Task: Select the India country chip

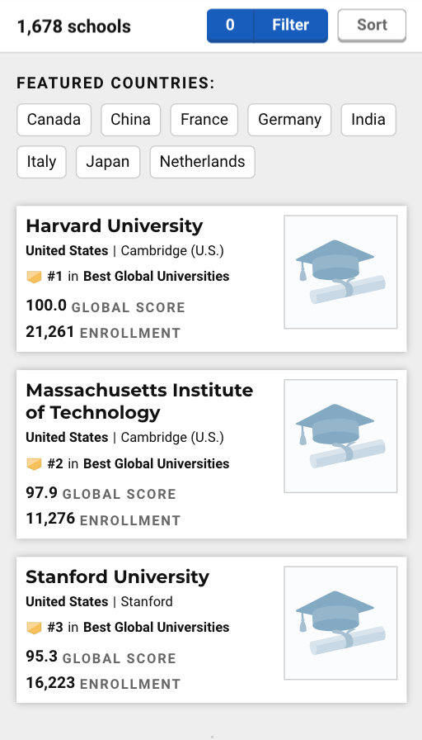Action: coord(368,120)
